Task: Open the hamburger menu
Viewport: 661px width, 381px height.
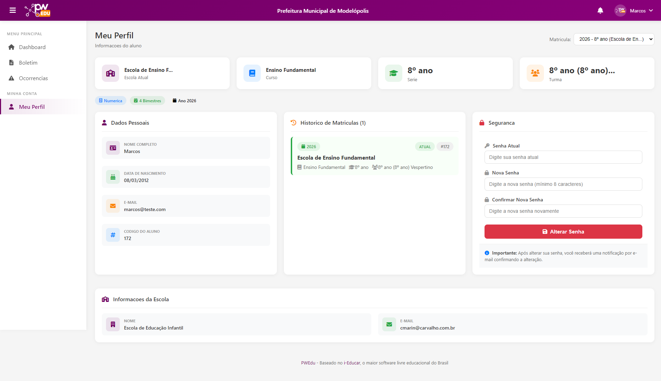Action: 13,10
